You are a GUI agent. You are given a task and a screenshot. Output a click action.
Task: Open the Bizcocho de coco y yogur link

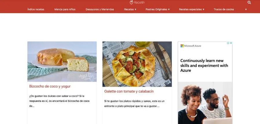coord(50,86)
